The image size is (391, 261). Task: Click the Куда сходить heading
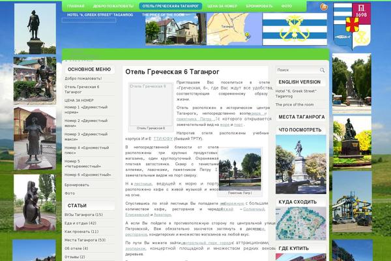pos(297,202)
